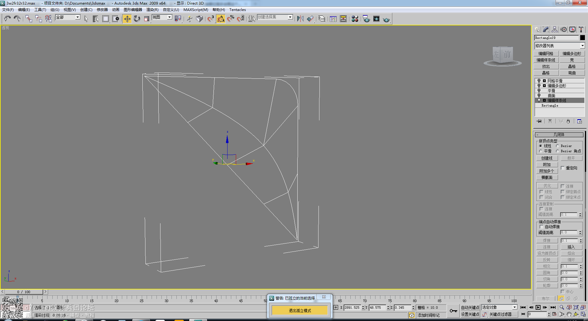Click the 编辑网格 modifier button
This screenshot has height=321, width=588.
(x=546, y=54)
